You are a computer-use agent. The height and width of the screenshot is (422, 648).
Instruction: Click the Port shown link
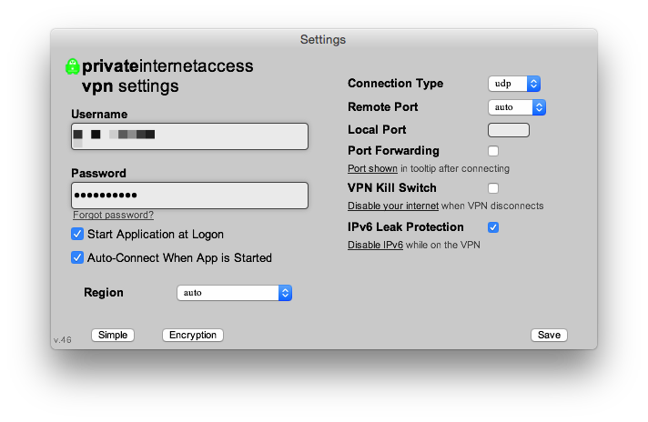[x=372, y=168]
